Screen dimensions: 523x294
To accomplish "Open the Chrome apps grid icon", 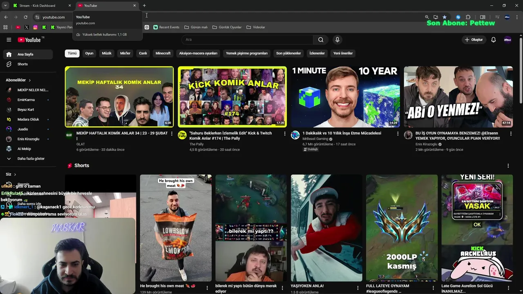I will point(5,27).
